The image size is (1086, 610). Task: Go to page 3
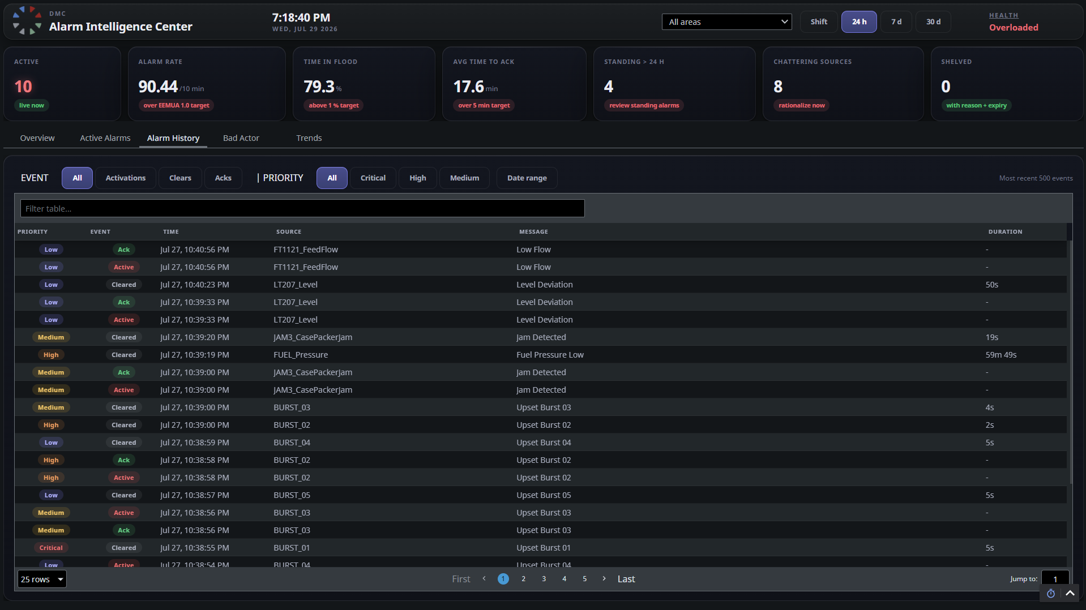click(544, 579)
